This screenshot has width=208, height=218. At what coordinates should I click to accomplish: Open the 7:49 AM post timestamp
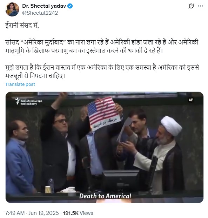coord(15,213)
